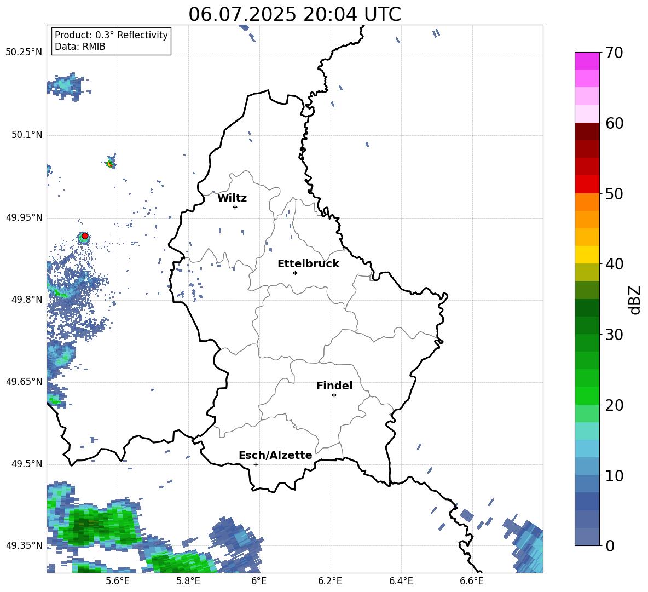Click the colorbar tick value 60
Viewport: 648px width, 592px height.
pos(614,123)
